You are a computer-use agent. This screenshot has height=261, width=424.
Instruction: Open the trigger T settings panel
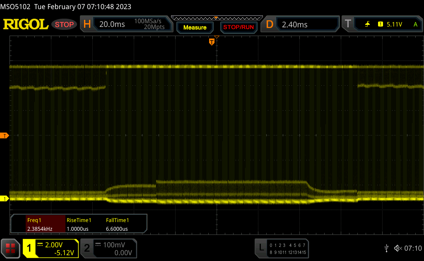[x=382, y=24]
